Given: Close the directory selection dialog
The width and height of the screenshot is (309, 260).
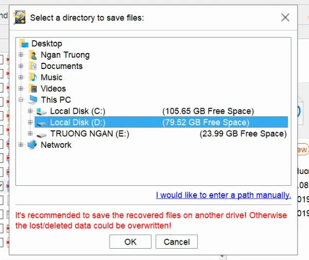Looking at the screenshot, I should (285, 18).
